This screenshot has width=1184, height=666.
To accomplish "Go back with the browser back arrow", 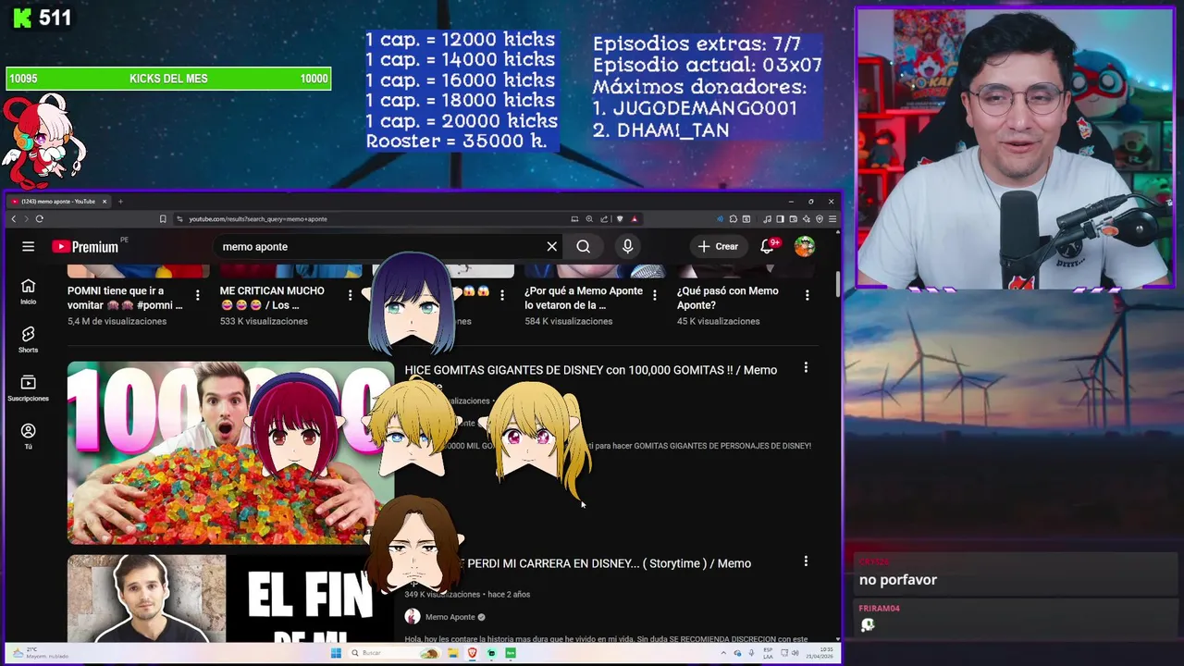I will point(13,219).
